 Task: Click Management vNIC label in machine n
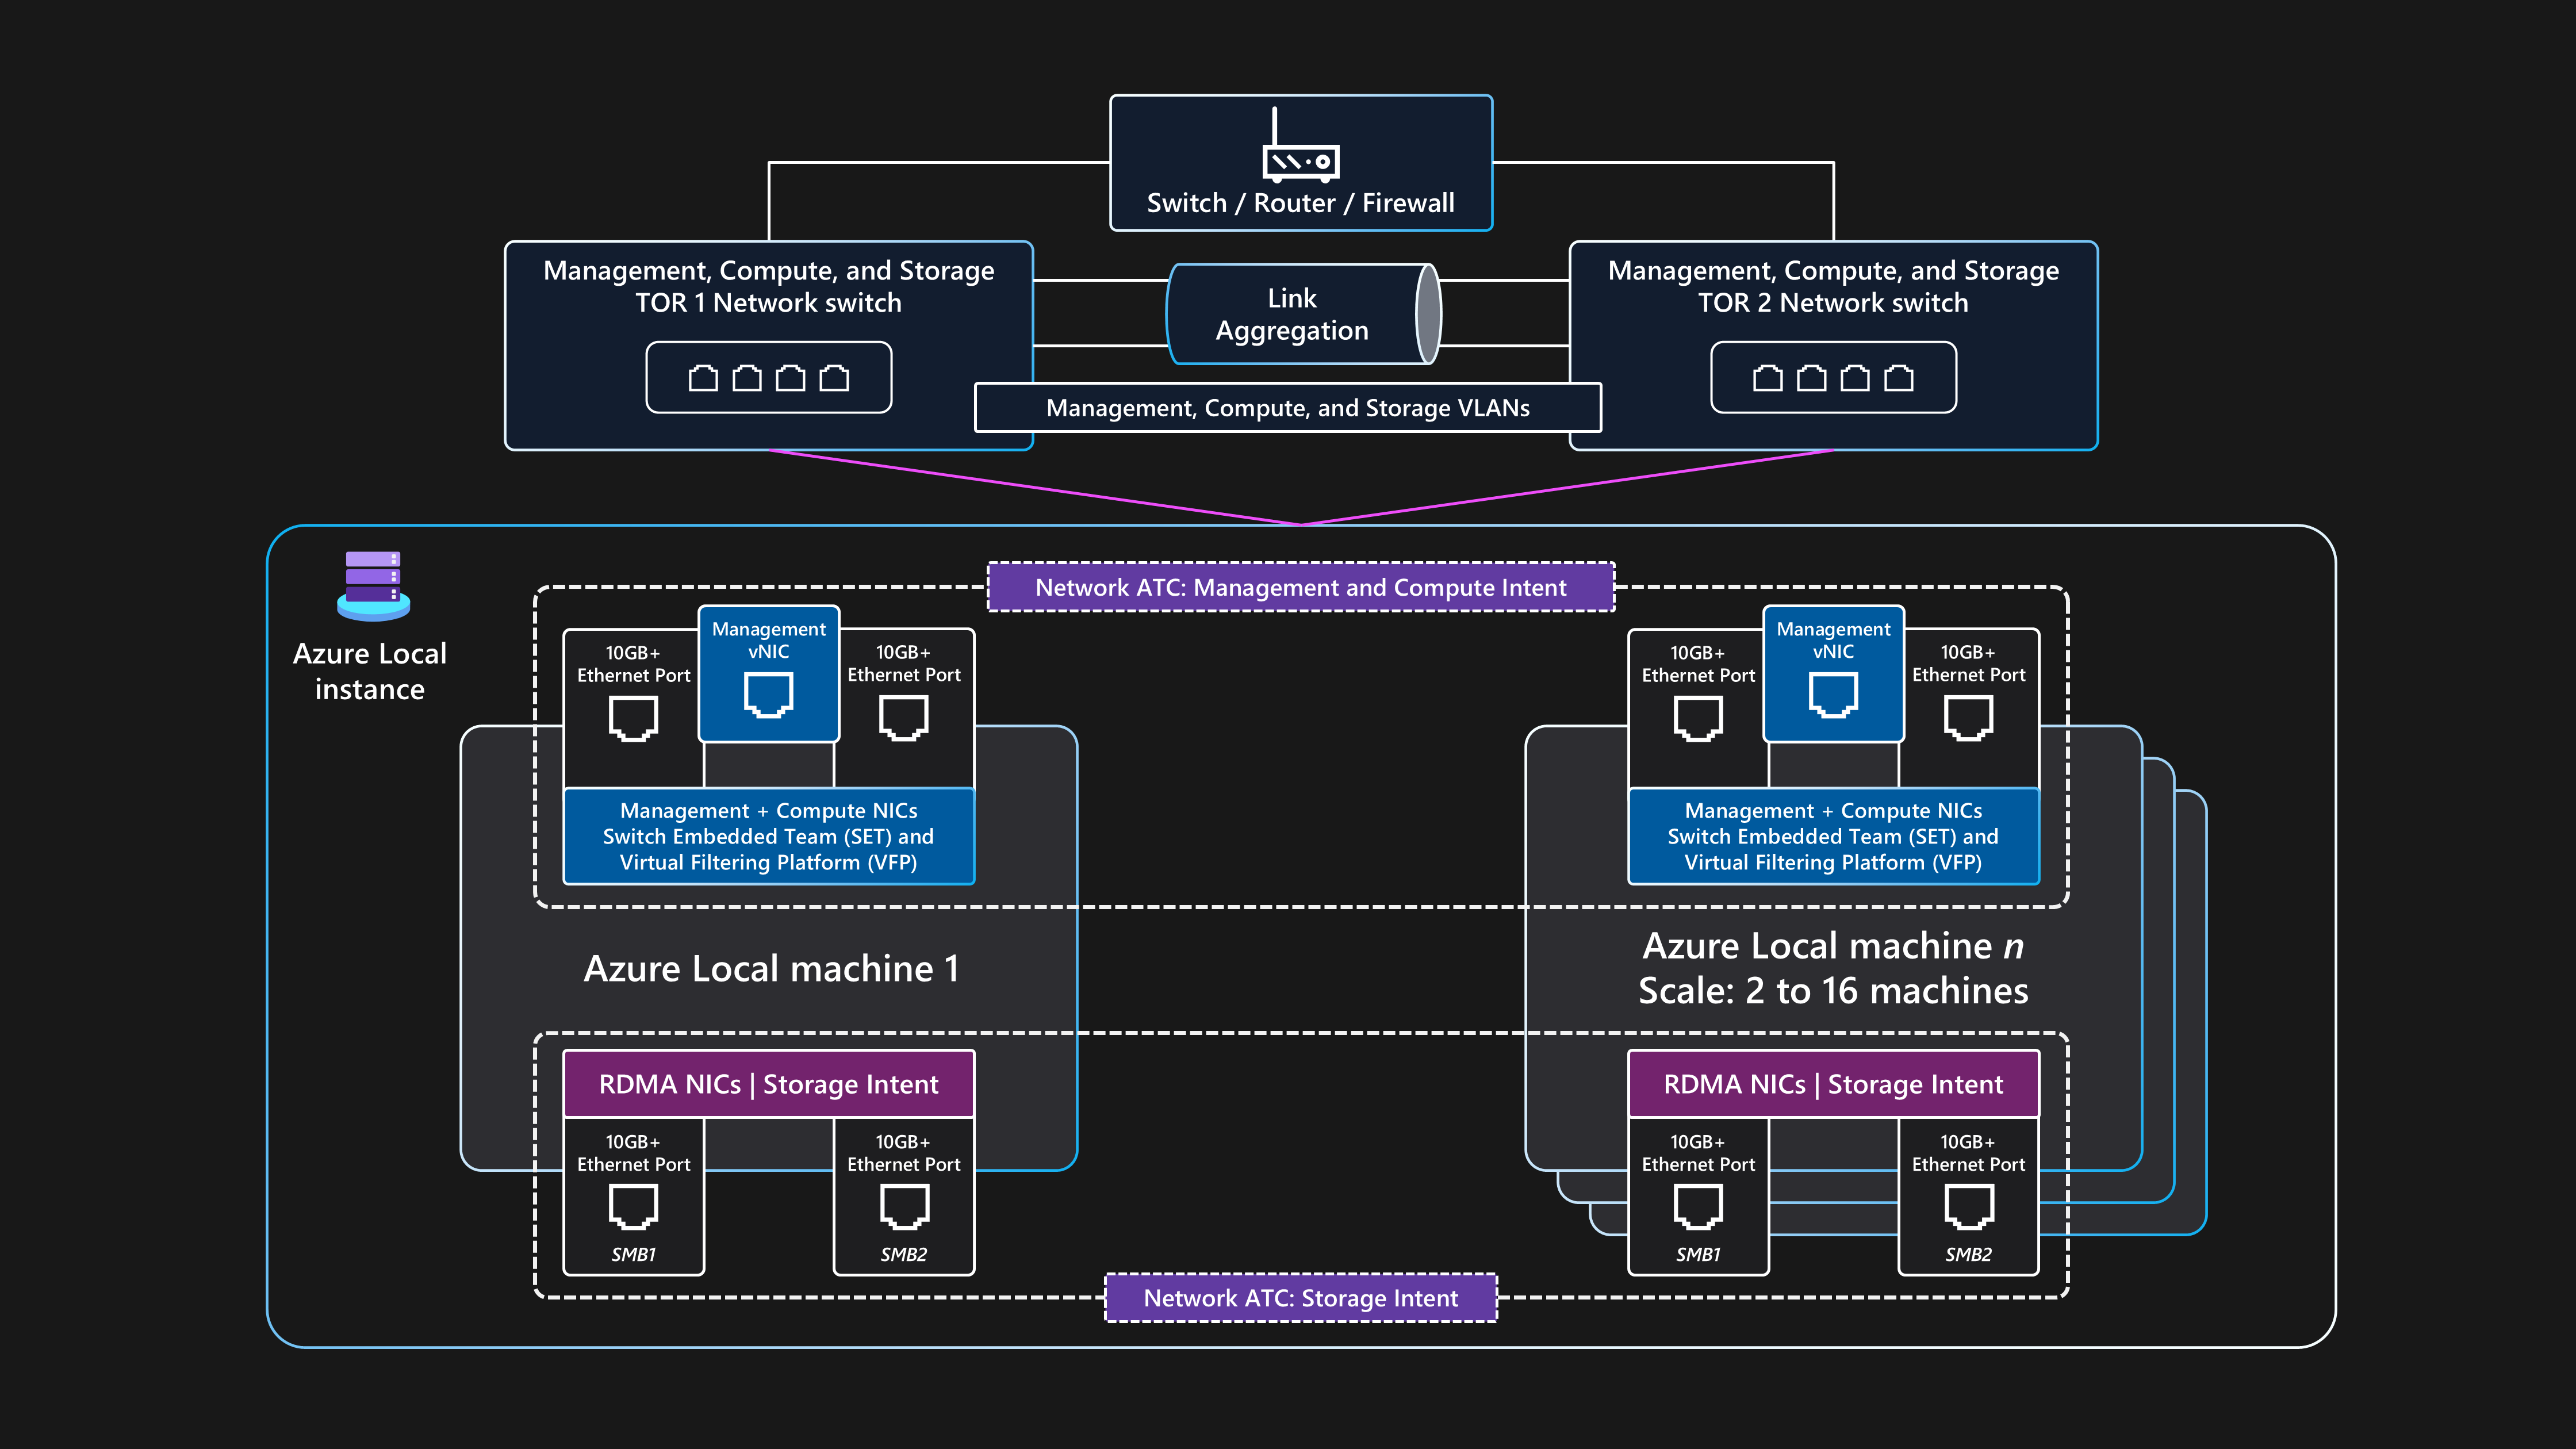1833,640
